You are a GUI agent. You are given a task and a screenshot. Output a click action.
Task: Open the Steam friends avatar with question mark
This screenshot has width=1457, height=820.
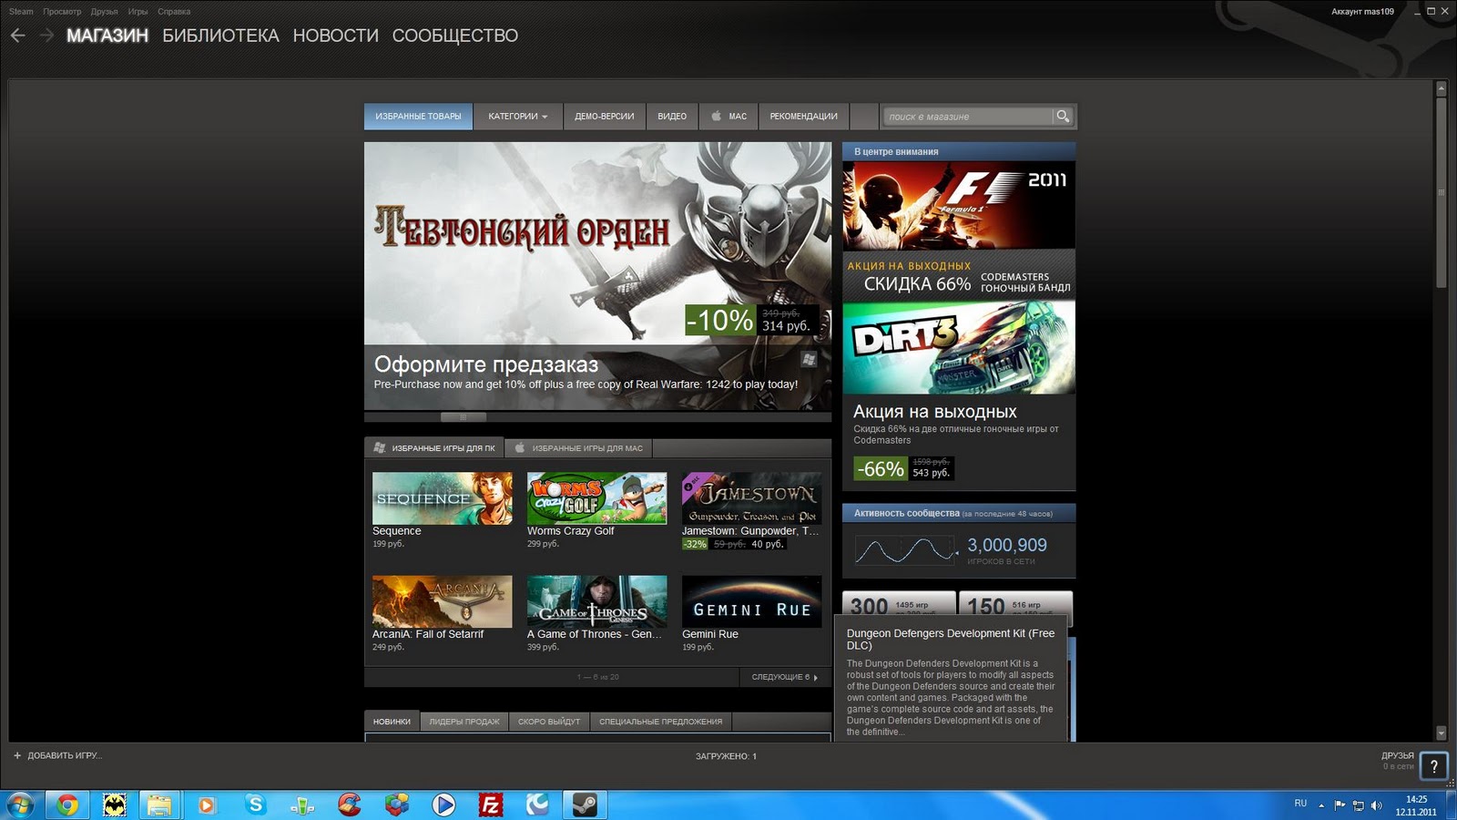click(1433, 766)
